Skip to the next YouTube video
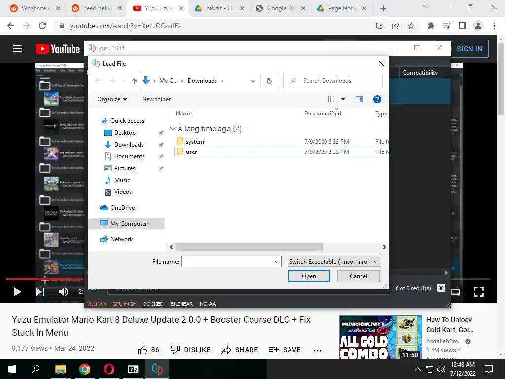 coord(40,292)
